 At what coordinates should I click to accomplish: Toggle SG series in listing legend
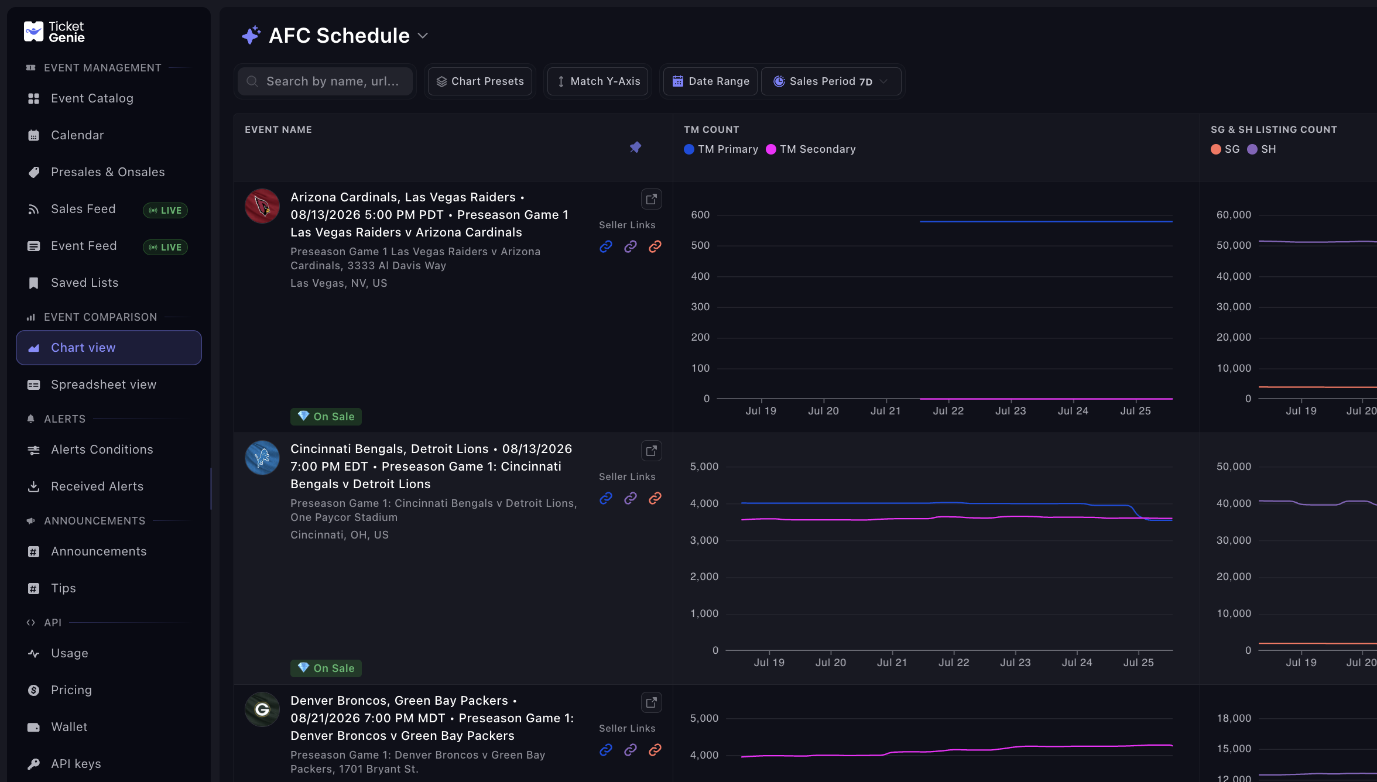pos(1225,149)
